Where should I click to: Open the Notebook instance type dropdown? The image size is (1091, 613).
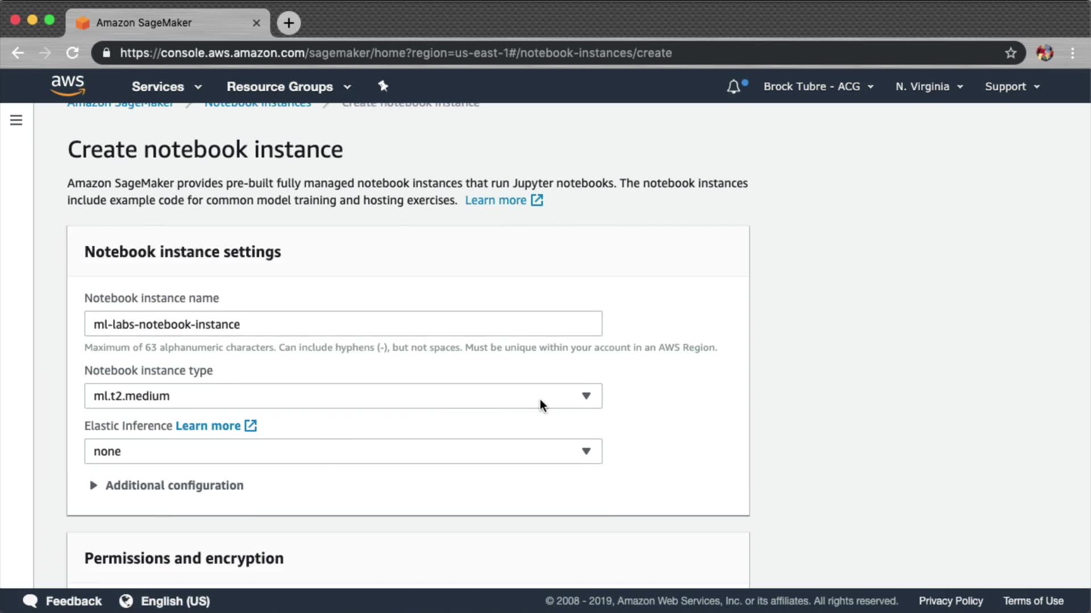click(x=343, y=396)
